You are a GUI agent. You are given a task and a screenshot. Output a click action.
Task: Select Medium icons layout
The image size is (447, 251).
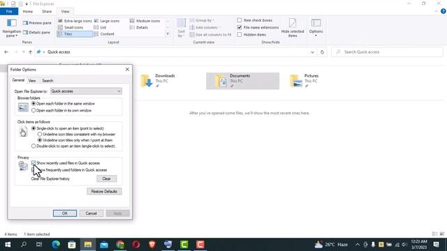point(145,21)
